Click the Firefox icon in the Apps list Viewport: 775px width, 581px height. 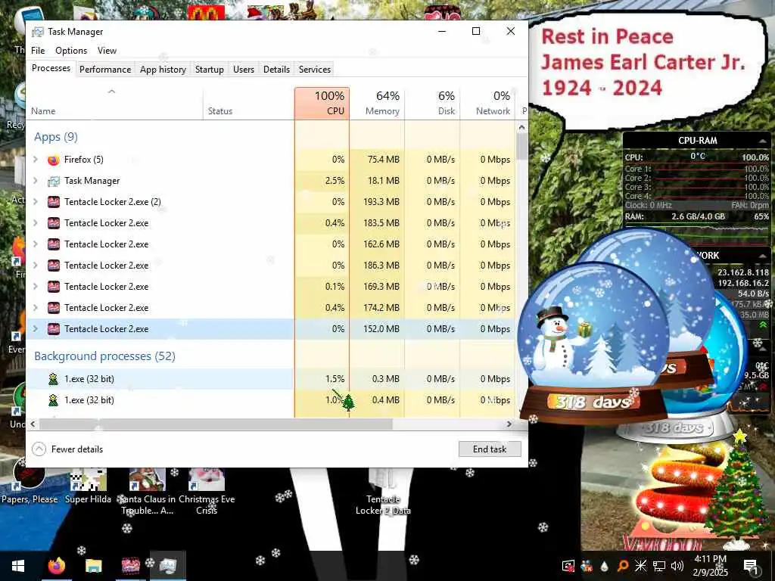tap(54, 160)
